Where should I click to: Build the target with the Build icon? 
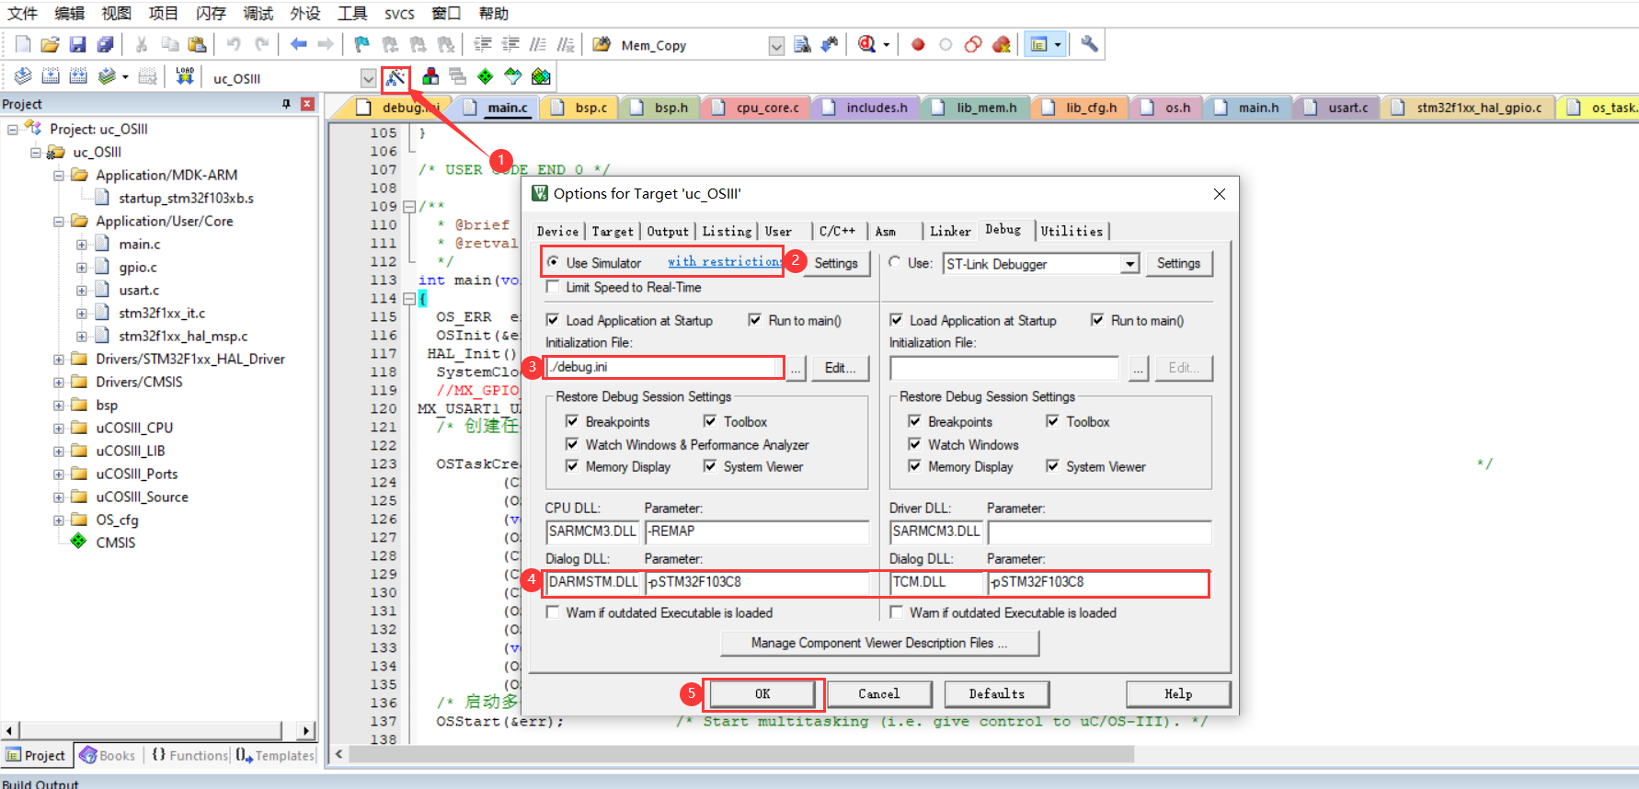click(51, 76)
